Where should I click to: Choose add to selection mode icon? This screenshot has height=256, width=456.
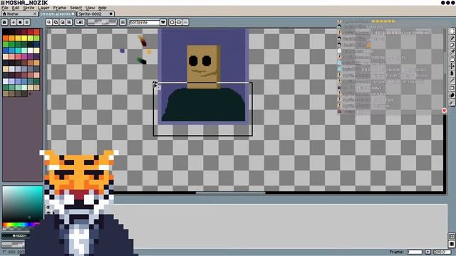[56, 22]
